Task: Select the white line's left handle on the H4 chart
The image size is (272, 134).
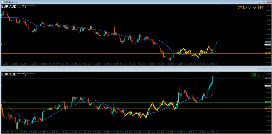Action: coord(2,45)
